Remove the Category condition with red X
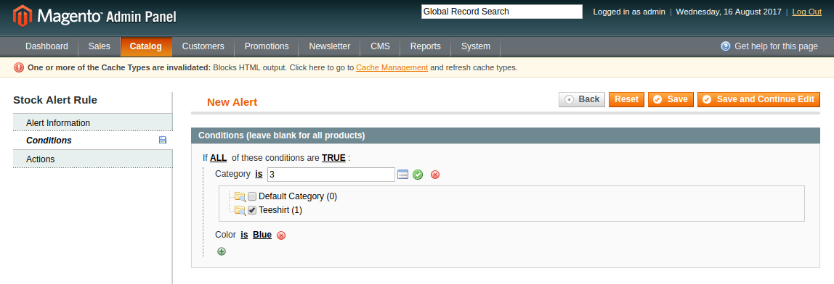The width and height of the screenshot is (834, 284). pos(435,175)
